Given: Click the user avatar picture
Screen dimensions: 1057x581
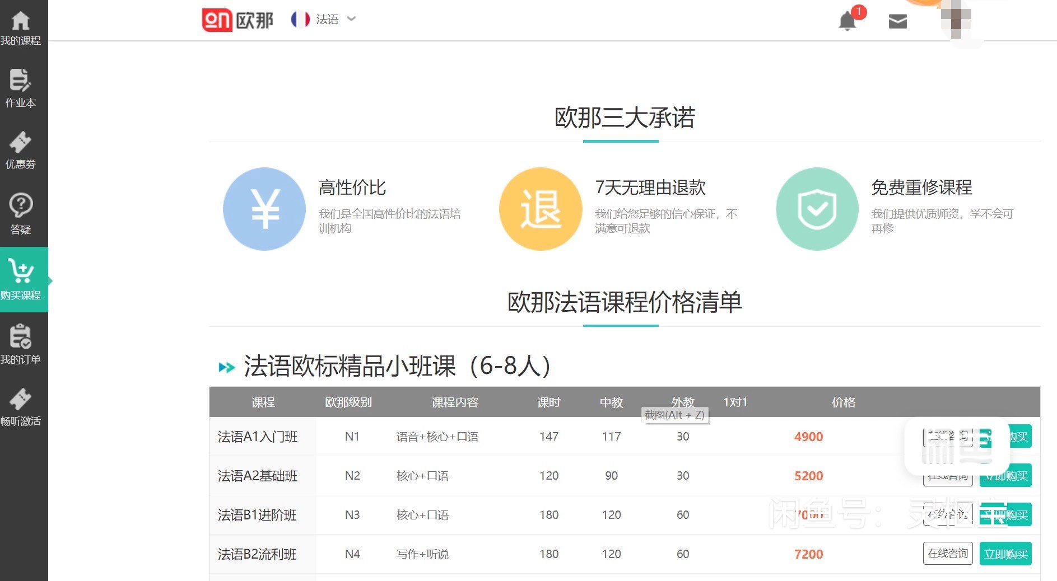Looking at the screenshot, I should pyautogui.click(x=956, y=20).
